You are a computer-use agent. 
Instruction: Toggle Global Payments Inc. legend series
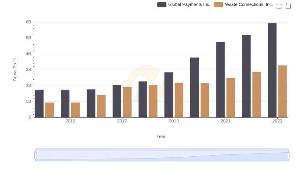click(184, 4)
